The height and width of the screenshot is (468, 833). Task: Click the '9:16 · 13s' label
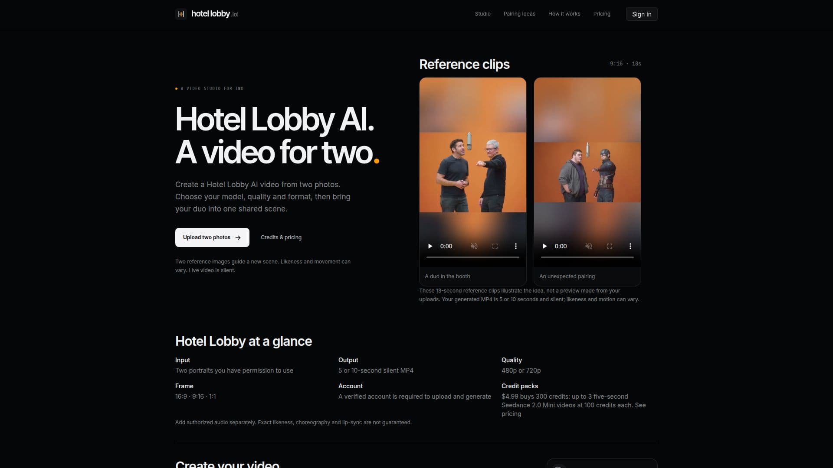pos(626,64)
